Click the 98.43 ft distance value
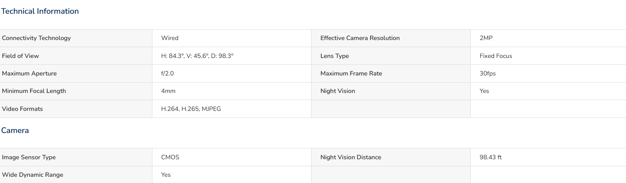Screen dimensions: 626x183 coord(491,157)
